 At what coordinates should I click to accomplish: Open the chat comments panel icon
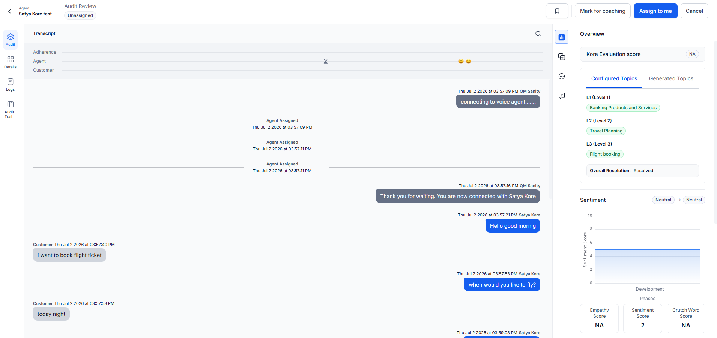pos(562,76)
